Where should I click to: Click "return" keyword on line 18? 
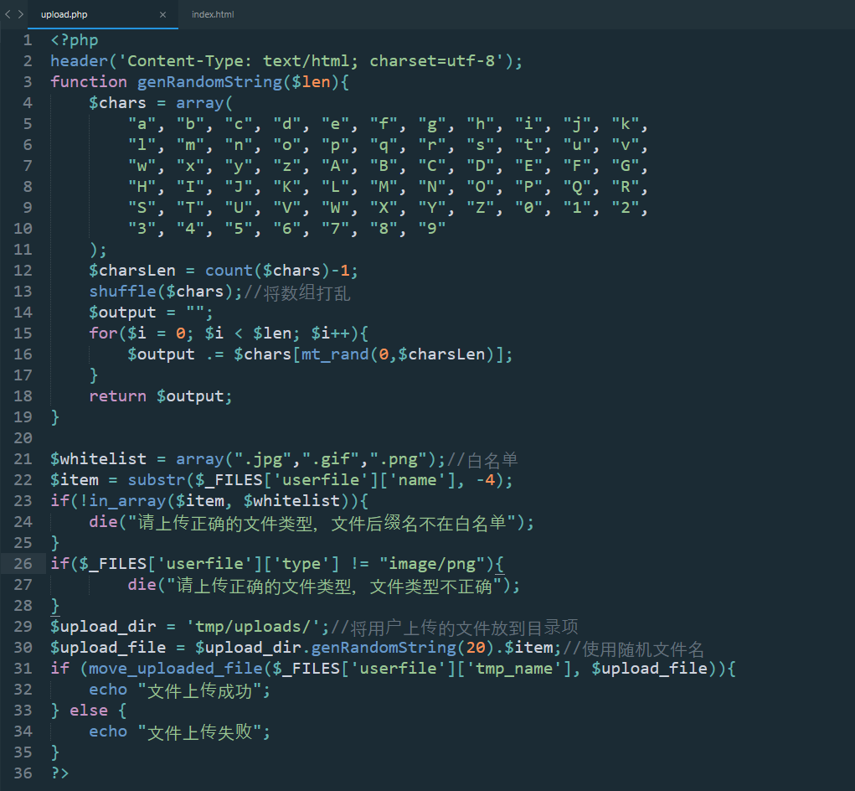[x=118, y=396]
